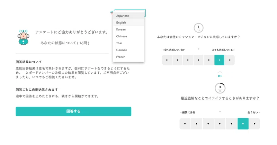Switch the survey language to Chinese
The height and width of the screenshot is (145, 277).
pyautogui.click(x=128, y=36)
